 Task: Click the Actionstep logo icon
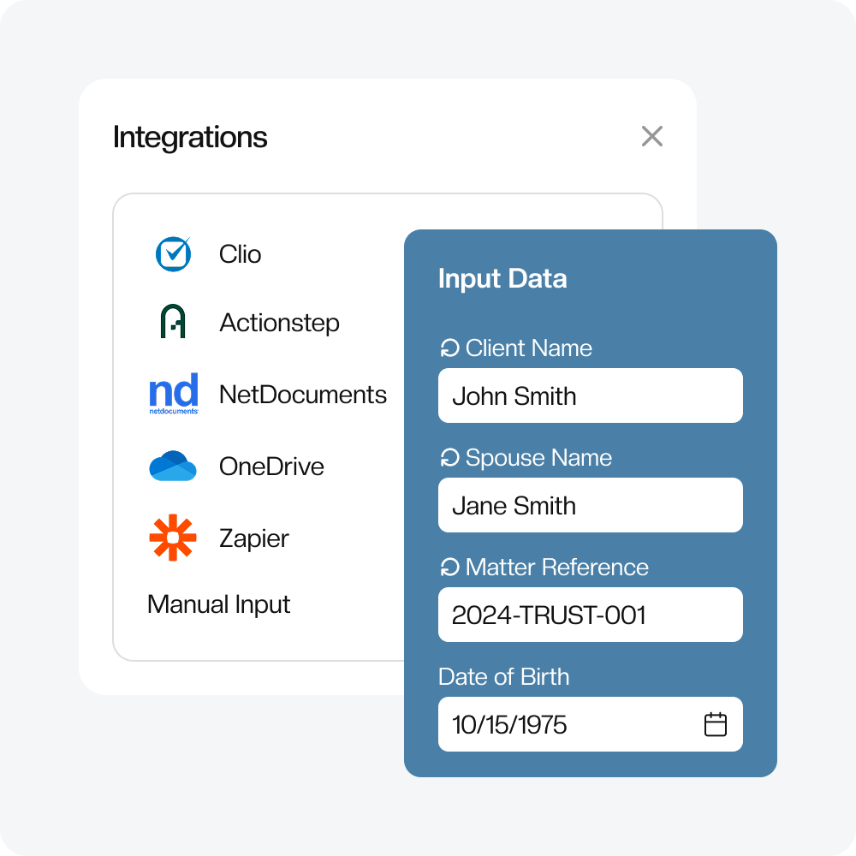[x=173, y=323]
